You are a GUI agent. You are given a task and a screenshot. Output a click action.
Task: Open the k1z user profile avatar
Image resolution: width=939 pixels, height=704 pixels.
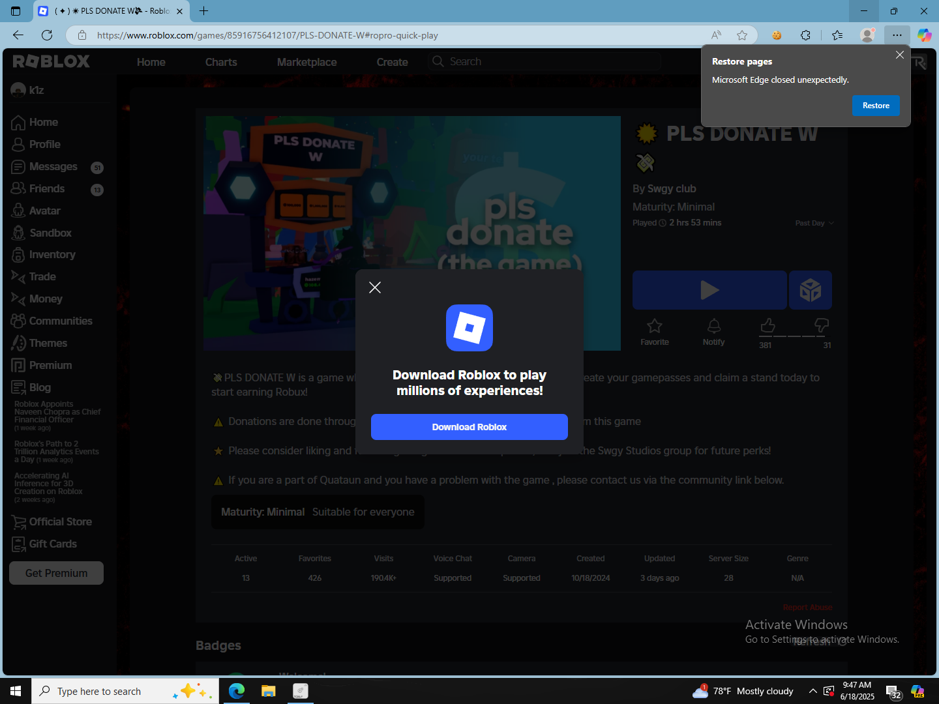(x=18, y=90)
